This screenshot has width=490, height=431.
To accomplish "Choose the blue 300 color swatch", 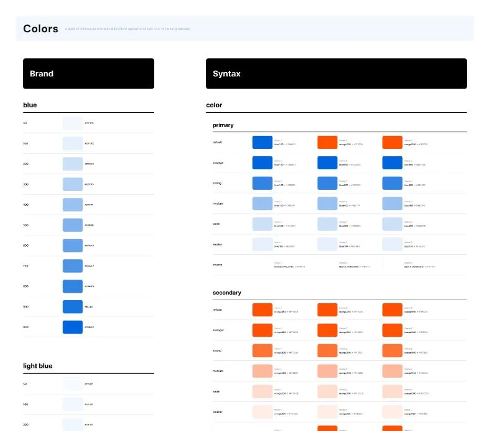I will click(73, 184).
